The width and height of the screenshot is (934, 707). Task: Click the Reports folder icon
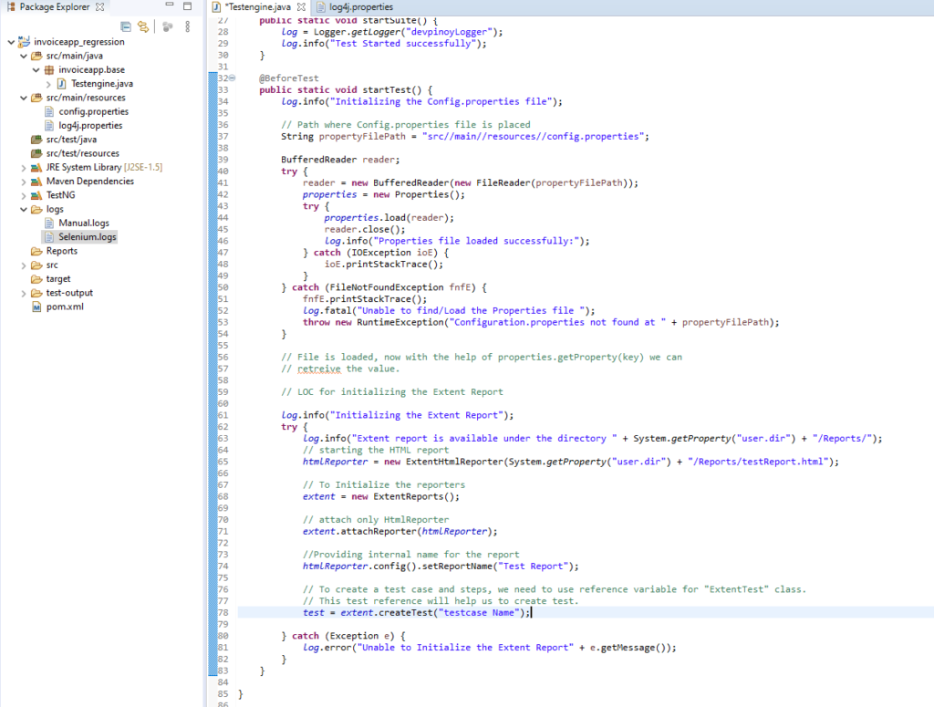tap(36, 252)
